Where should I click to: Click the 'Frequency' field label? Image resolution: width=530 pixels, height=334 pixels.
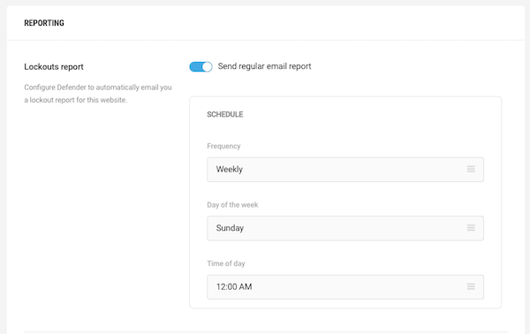(223, 146)
